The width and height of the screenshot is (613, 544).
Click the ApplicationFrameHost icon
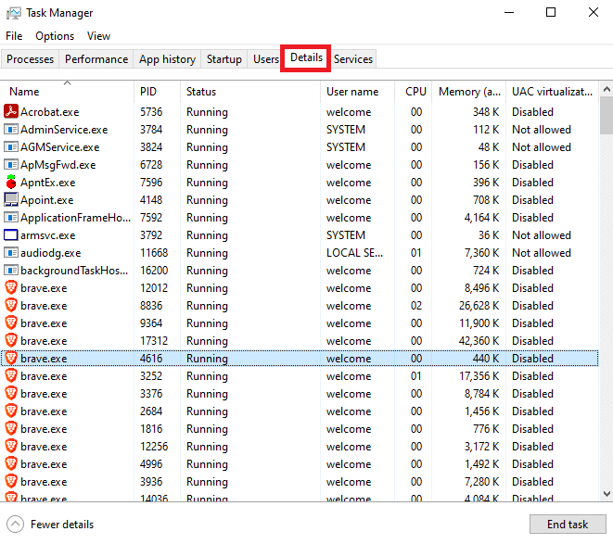click(x=11, y=217)
